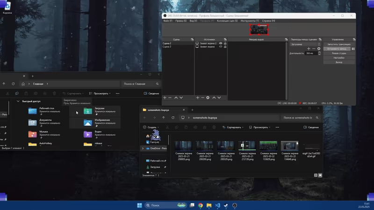Show the Захват экрана source via eye
374x210 pixels.
[x=221, y=47]
